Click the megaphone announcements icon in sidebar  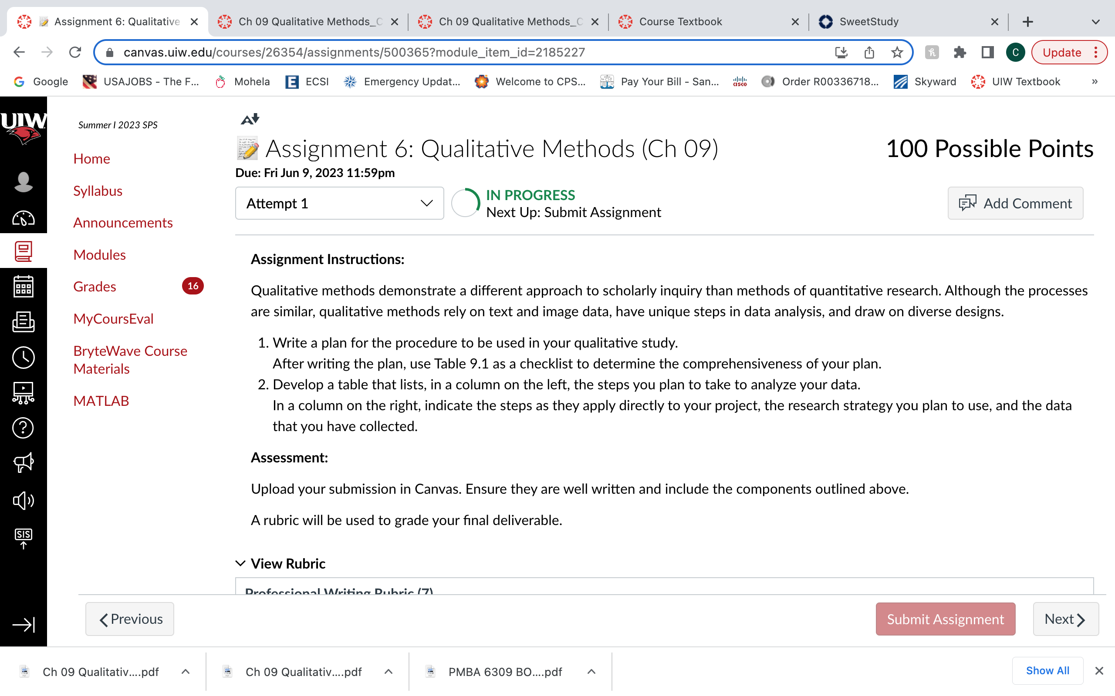pyautogui.click(x=23, y=463)
